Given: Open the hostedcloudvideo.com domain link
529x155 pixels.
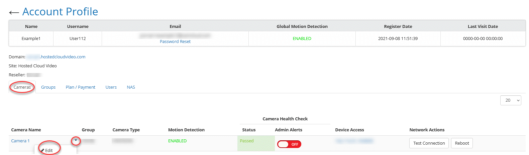Looking at the screenshot, I should click(56, 57).
